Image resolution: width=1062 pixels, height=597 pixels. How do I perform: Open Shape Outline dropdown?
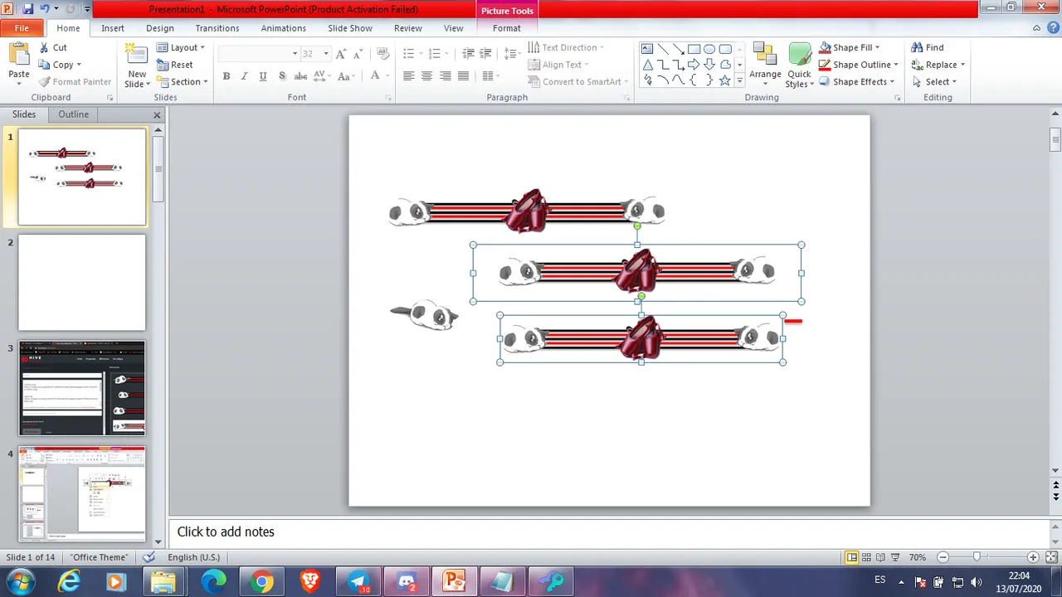point(858,65)
